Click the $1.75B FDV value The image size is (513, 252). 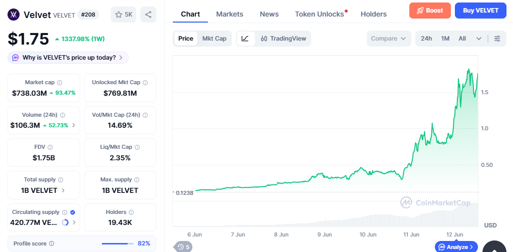tap(44, 158)
